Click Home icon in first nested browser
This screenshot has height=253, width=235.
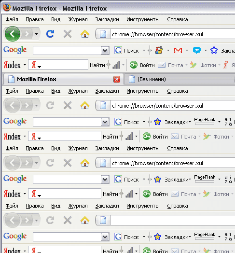[x=85, y=106]
